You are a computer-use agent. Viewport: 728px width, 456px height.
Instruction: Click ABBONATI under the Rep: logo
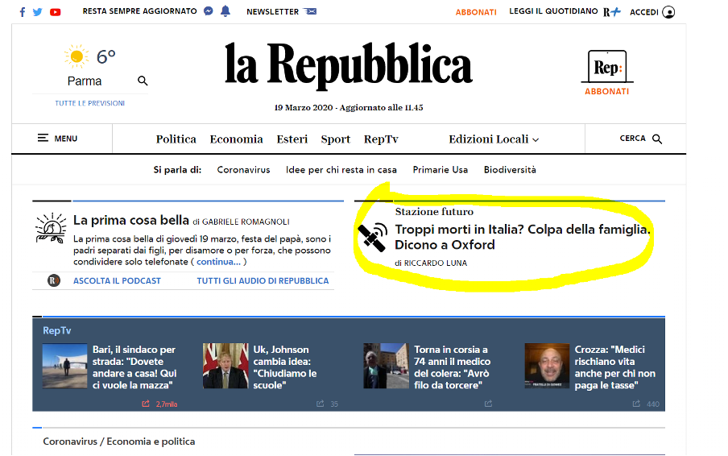tap(607, 92)
